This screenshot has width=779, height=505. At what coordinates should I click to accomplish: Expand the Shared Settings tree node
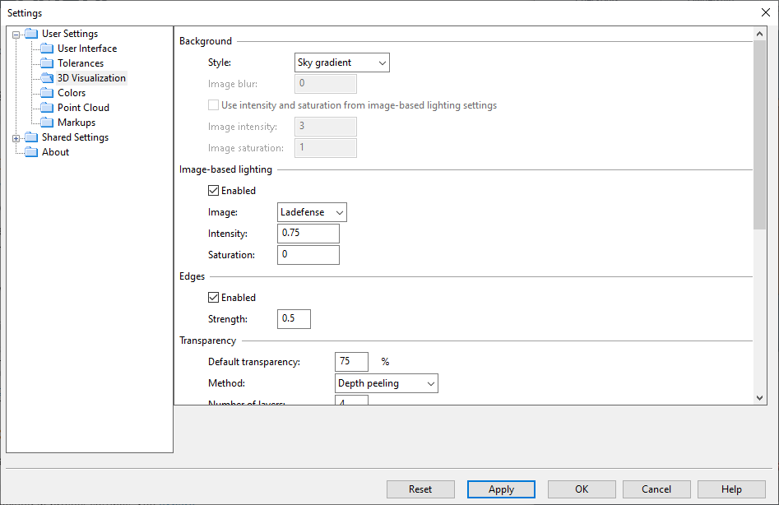click(16, 138)
